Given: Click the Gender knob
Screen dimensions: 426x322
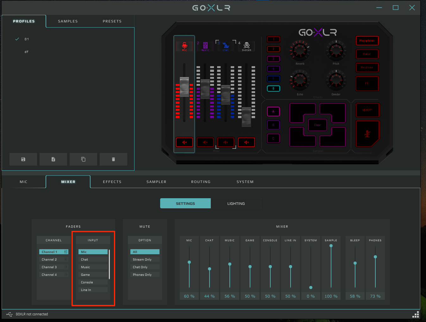Looking at the screenshot, I should point(336,80).
